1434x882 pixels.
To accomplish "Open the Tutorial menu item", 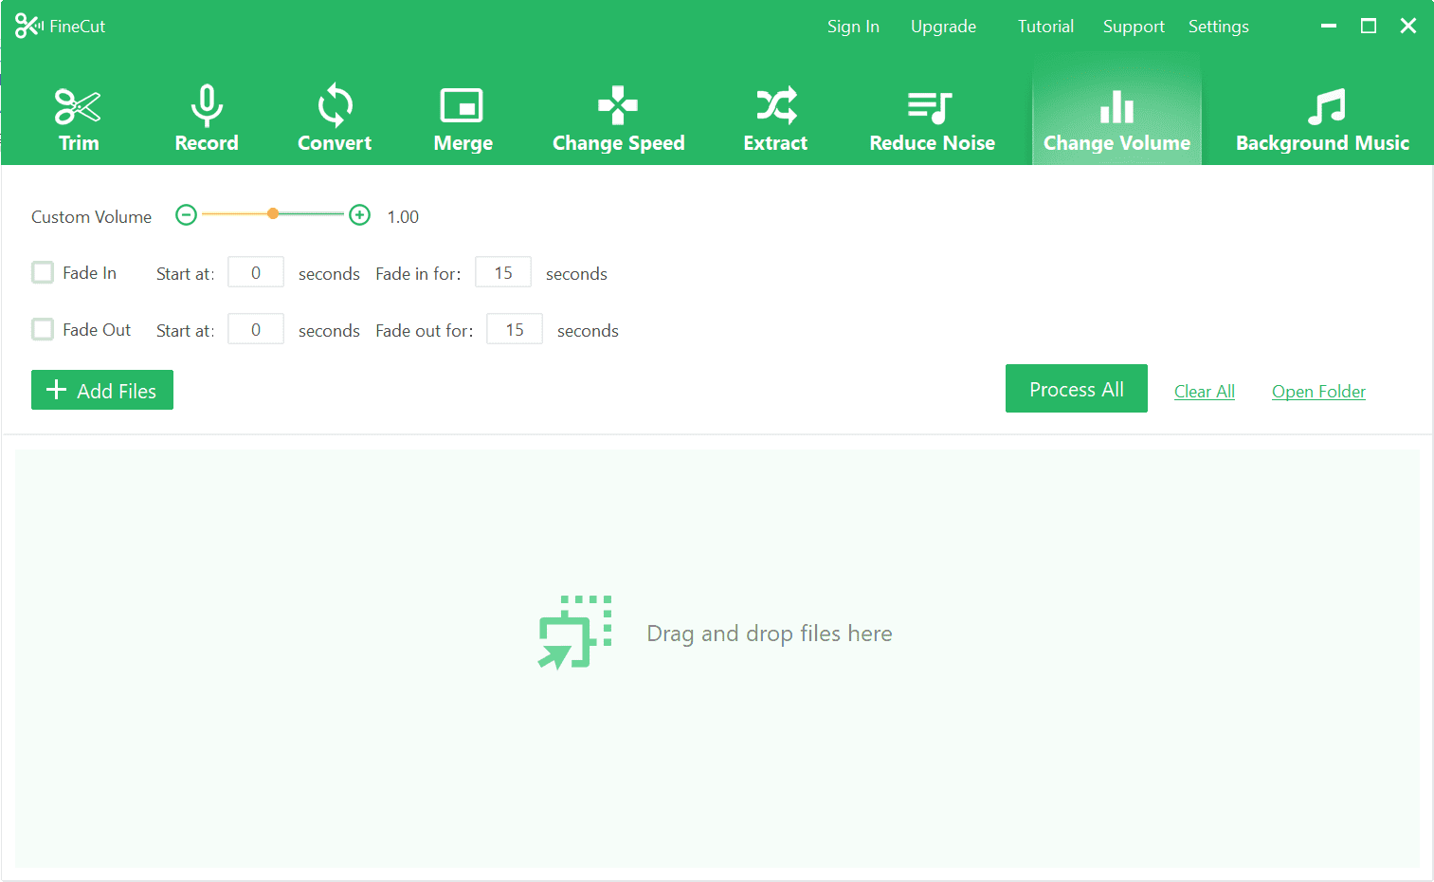I will pyautogui.click(x=1045, y=27).
